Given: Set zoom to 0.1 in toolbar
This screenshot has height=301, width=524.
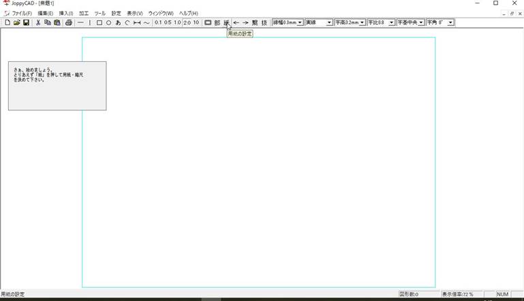Looking at the screenshot, I should click(158, 22).
